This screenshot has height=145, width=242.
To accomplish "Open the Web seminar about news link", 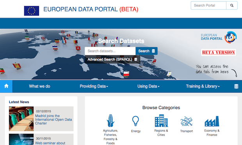I will (50, 143).
